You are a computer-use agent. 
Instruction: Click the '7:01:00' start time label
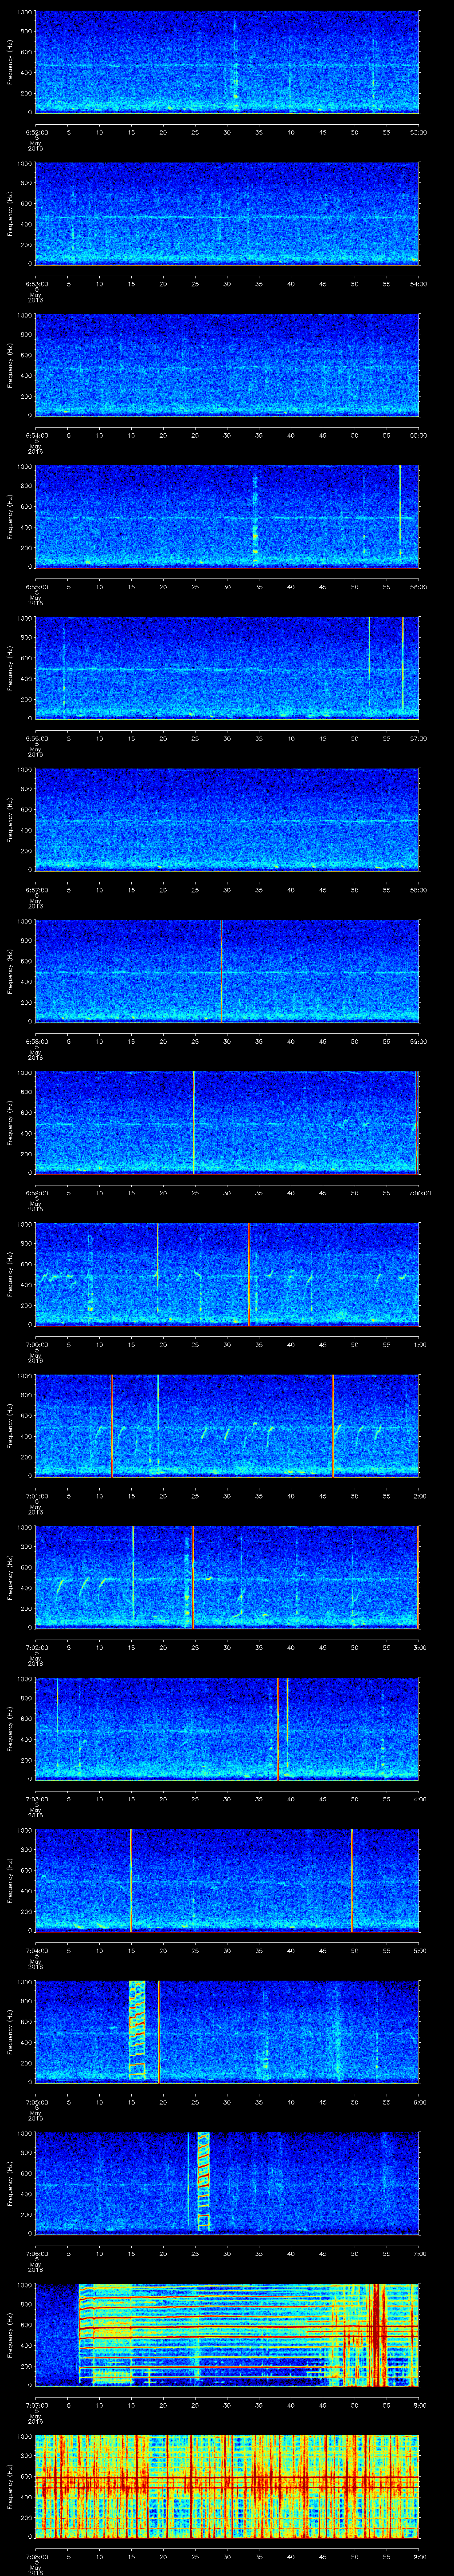[36, 1496]
